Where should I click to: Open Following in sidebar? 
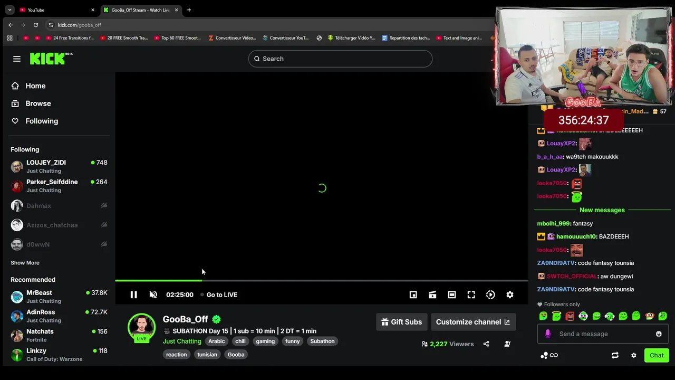tap(42, 121)
